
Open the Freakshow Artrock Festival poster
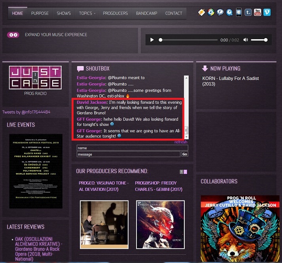[36, 171]
